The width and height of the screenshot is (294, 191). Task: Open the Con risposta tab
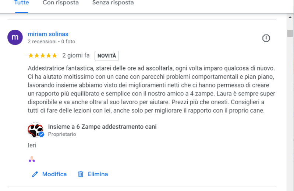pyautogui.click(x=61, y=3)
